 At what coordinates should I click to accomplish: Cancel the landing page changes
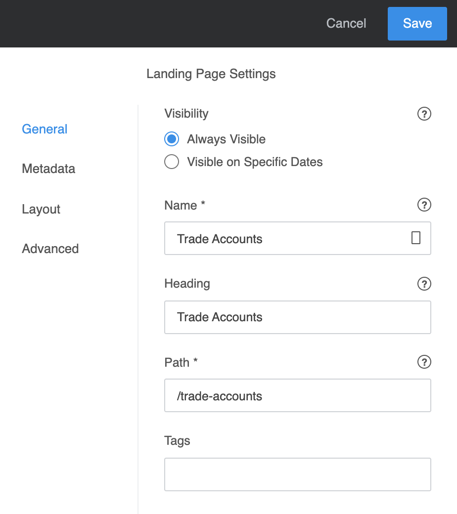coord(346,24)
